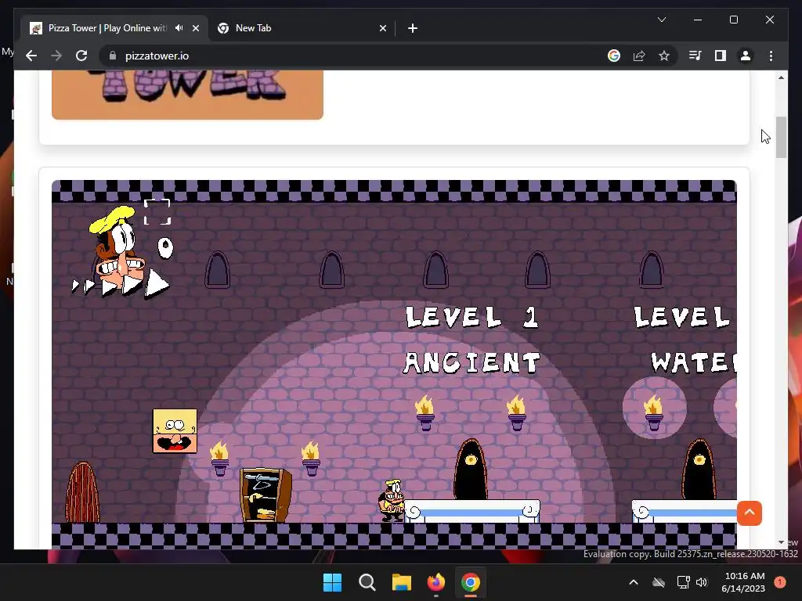Click the pillar platform under LEVEL 1
802x601 pixels.
click(x=472, y=511)
